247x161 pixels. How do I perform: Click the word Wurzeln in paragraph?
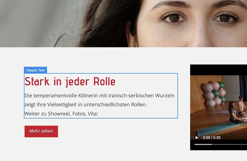[165, 96]
